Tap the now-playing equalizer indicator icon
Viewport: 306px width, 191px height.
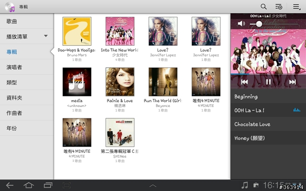(x=296, y=110)
